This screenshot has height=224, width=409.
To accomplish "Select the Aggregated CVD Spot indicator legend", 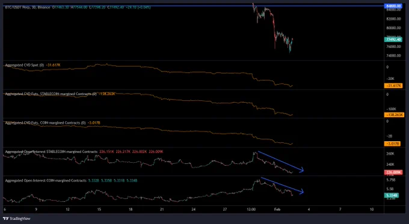I will pos(25,65).
